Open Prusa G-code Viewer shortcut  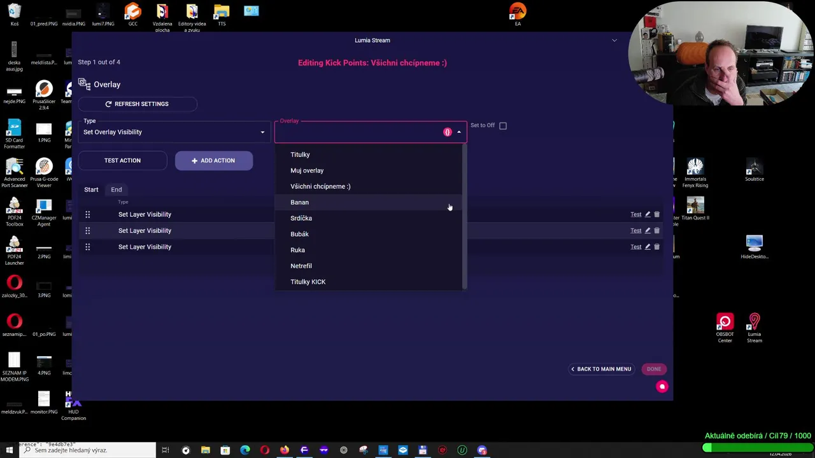44,173
